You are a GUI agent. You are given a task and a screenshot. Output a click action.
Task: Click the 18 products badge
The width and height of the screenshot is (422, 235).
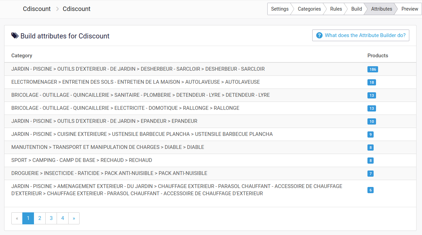(x=372, y=82)
